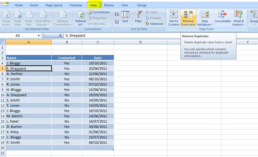The height and width of the screenshot is (157, 258).
Task: Switch to the Formulas tab
Action: 76,5
